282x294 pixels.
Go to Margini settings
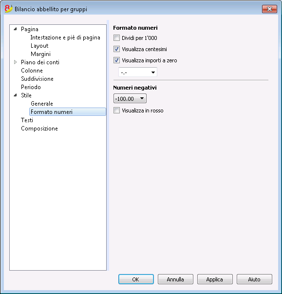(x=40, y=54)
